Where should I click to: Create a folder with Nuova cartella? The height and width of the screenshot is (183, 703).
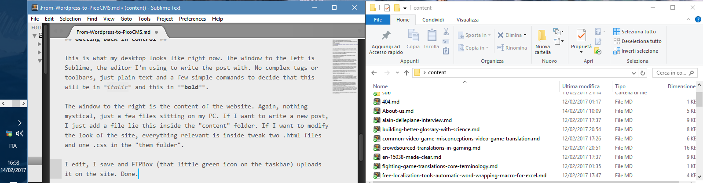click(542, 42)
